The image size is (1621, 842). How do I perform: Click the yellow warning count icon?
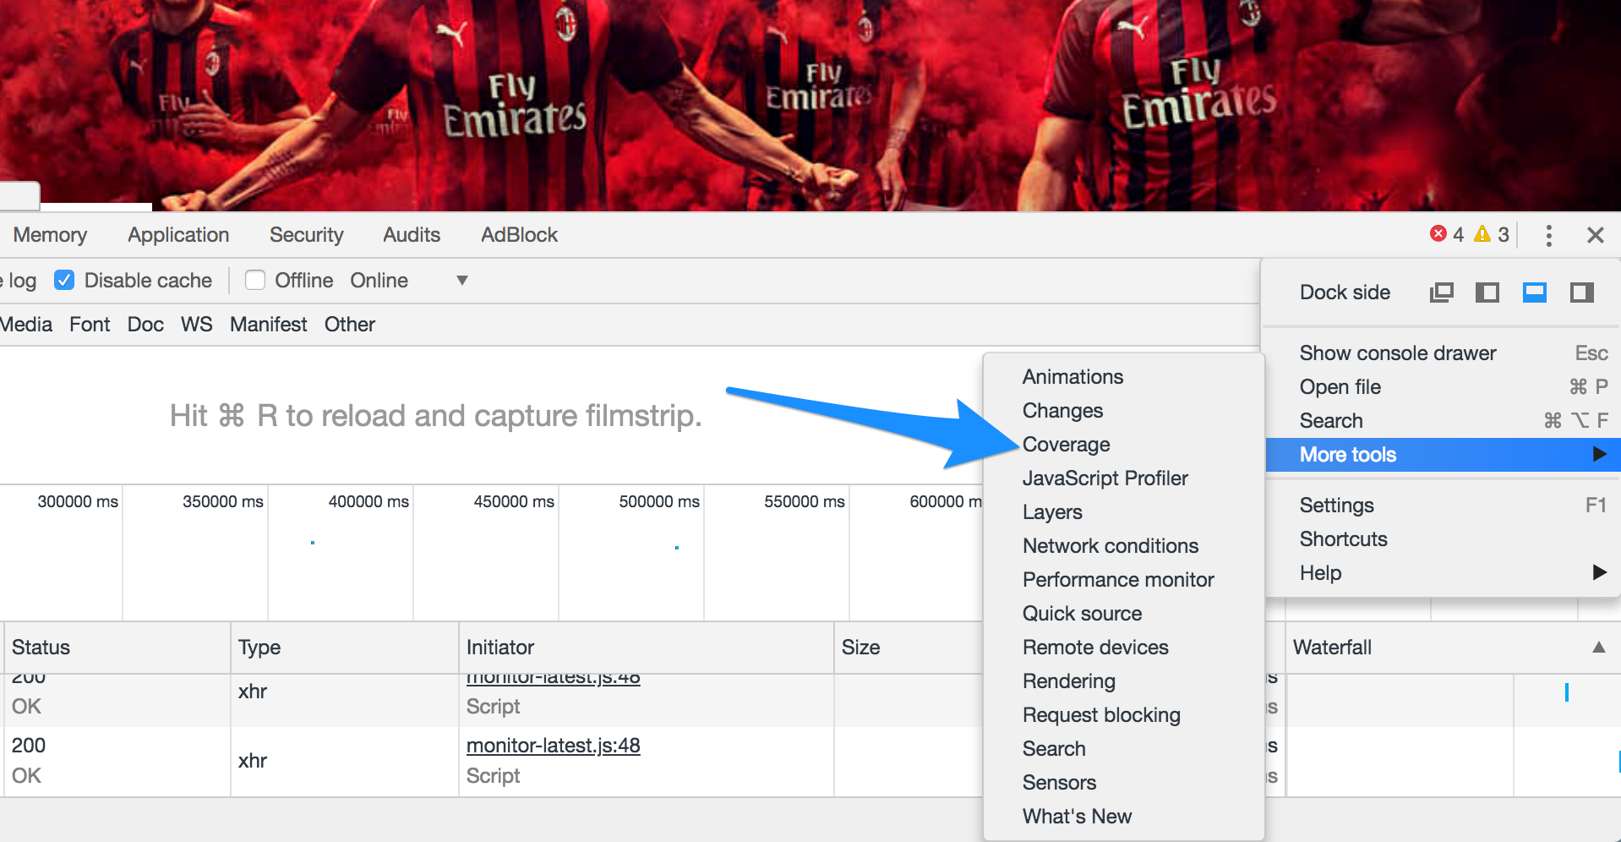pyautogui.click(x=1482, y=234)
